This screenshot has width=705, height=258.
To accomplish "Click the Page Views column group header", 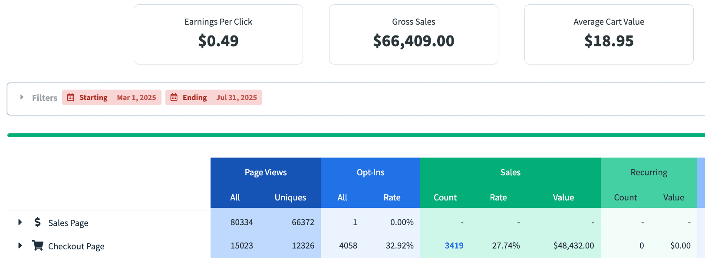I will [266, 172].
